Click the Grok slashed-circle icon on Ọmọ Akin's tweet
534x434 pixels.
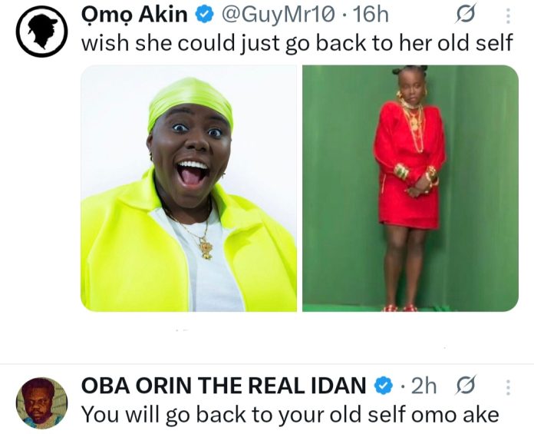pyautogui.click(x=466, y=13)
